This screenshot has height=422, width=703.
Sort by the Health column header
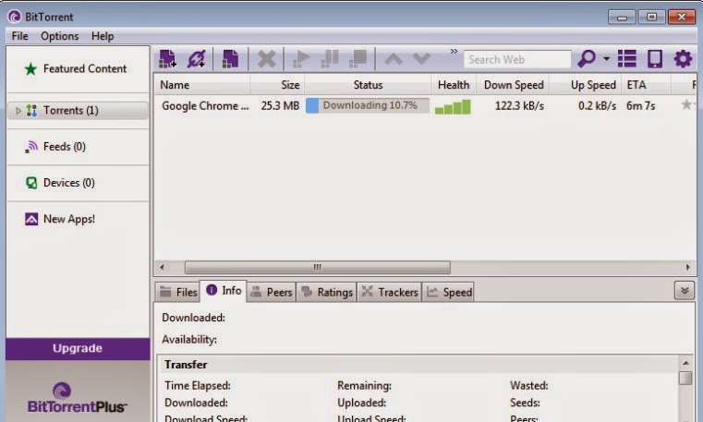pos(454,85)
